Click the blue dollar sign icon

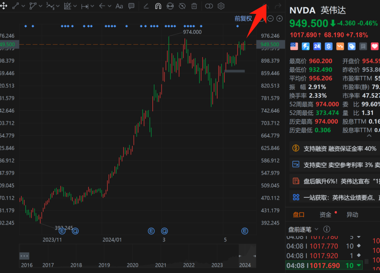[x=329, y=47]
